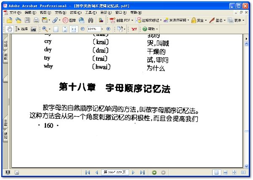Click the green Previous View button
The height and width of the screenshot is (180, 253).
coord(154,172)
